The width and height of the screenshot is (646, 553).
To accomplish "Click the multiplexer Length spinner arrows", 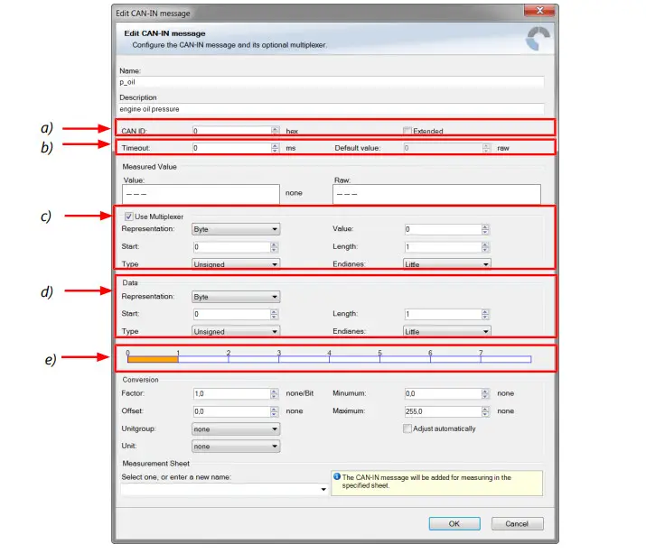I will [485, 247].
